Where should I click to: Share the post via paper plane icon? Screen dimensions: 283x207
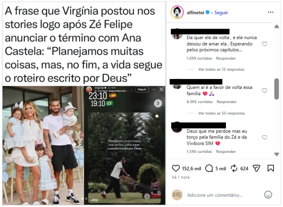tap(256, 168)
